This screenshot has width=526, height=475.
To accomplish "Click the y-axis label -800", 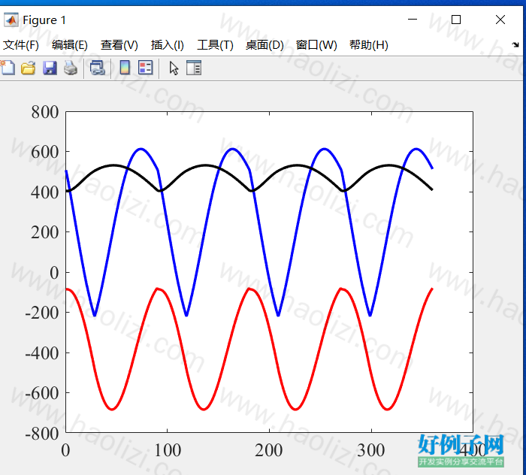I will pos(42,434).
